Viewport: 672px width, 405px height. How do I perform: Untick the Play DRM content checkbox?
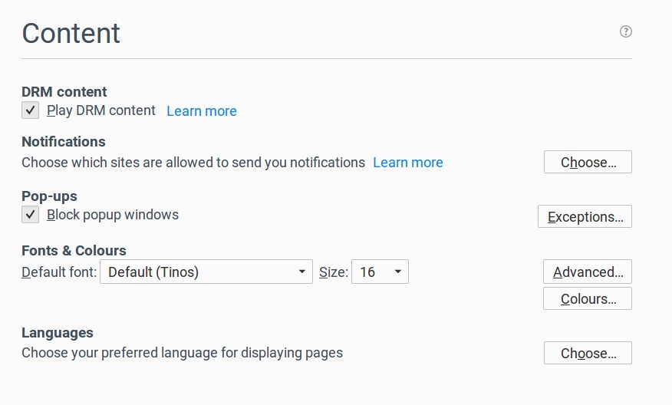coord(30,110)
